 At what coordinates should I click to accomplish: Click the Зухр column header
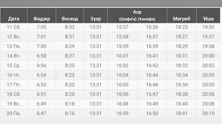point(96,19)
